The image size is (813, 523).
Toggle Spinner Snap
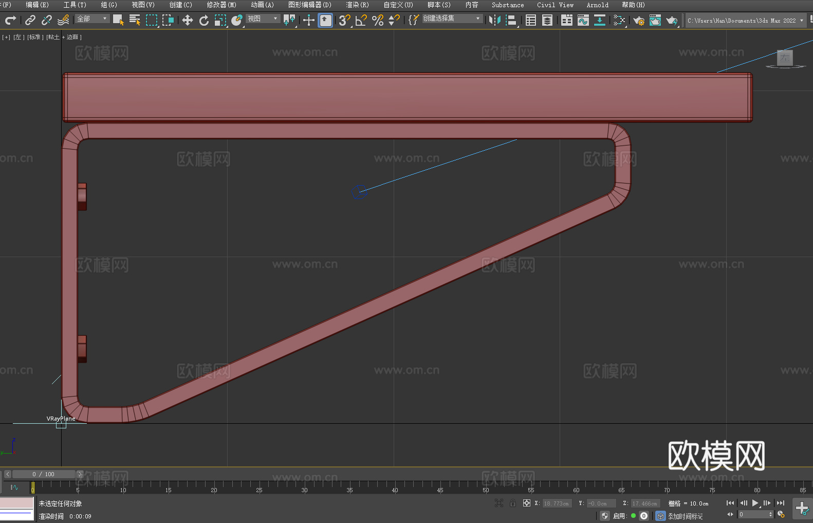394,20
